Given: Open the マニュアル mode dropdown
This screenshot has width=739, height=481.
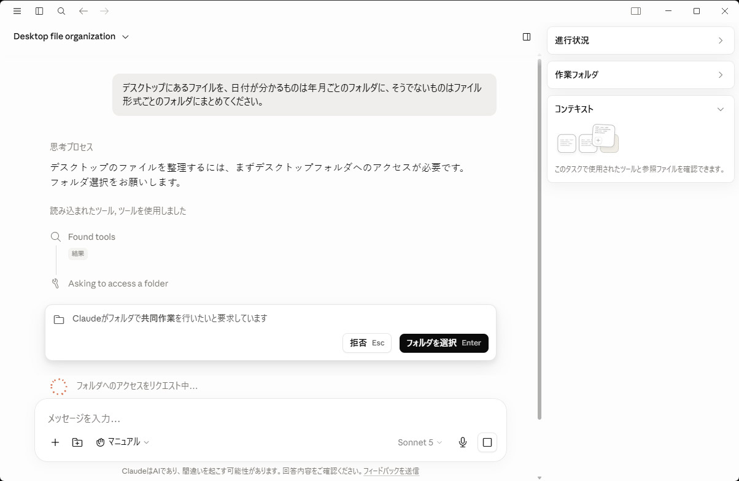Looking at the screenshot, I should [123, 442].
